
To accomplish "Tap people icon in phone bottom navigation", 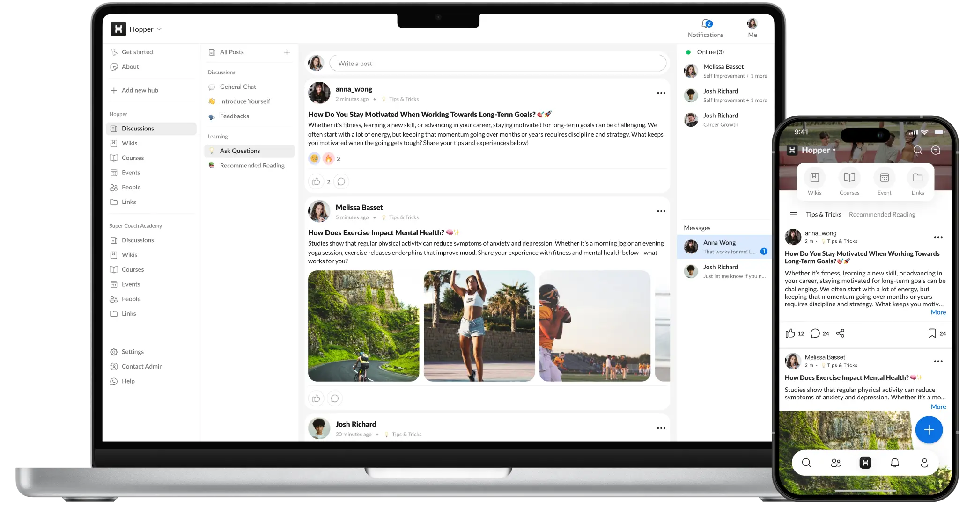I will tap(835, 463).
